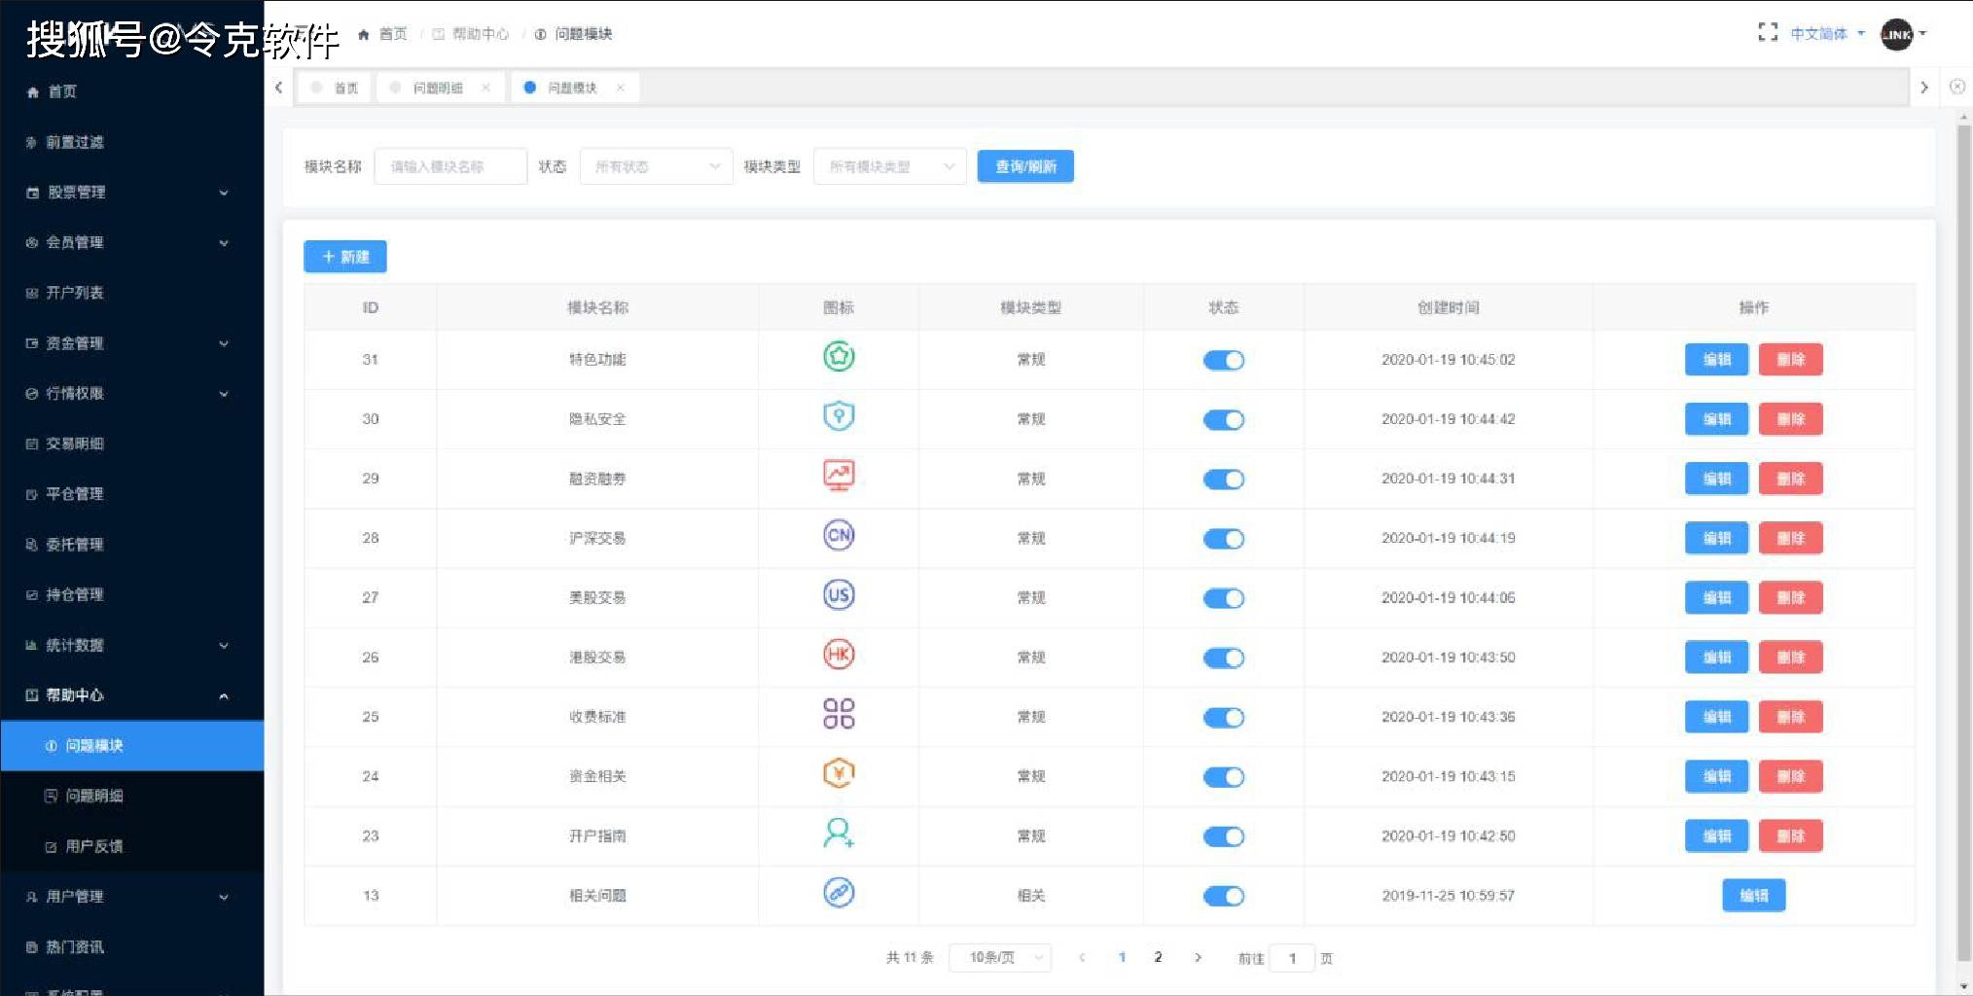This screenshot has height=996, width=1973.
Task: Click the close-all tabs circle icon
Action: click(x=1957, y=87)
